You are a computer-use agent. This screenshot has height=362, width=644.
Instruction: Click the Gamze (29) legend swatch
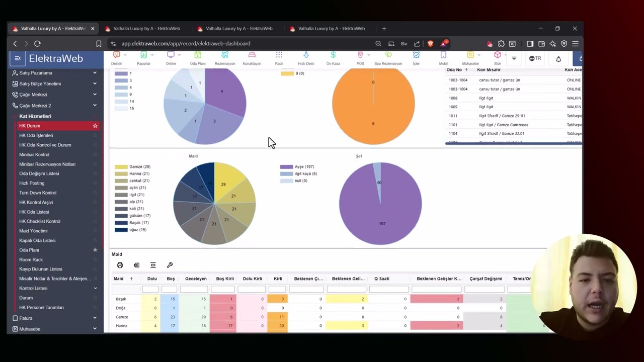(x=121, y=166)
